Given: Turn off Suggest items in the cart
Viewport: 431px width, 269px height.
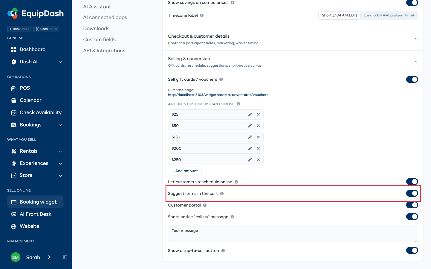Looking at the screenshot, I should pyautogui.click(x=412, y=193).
